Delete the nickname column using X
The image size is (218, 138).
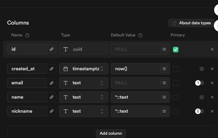tap(212, 111)
